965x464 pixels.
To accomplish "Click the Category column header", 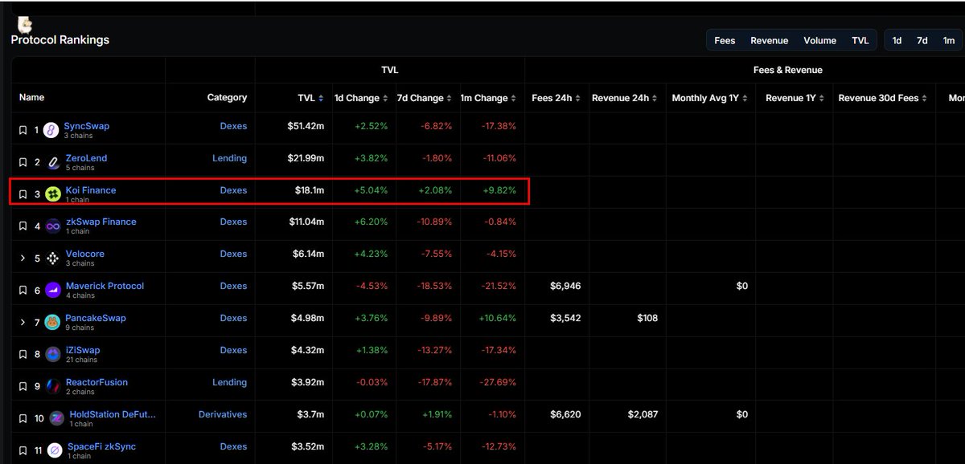I will (227, 97).
